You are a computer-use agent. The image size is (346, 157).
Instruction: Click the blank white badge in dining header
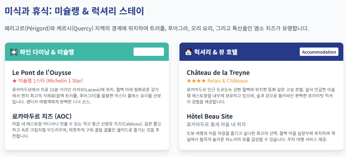tap(149, 52)
